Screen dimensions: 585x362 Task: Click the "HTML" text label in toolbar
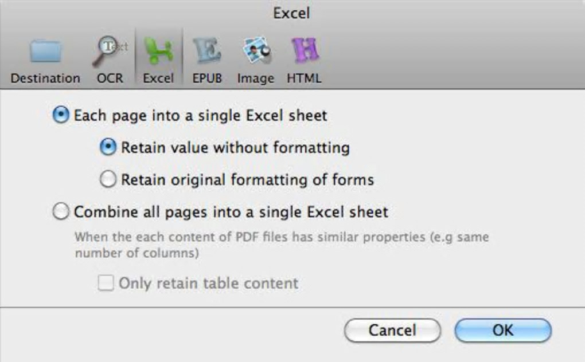point(304,78)
